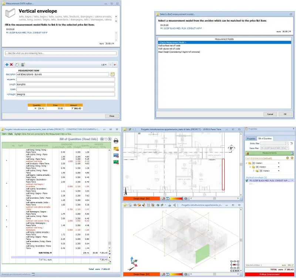Print the Bill of Quantities
This screenshot has width=296, height=278.
pos(116,141)
